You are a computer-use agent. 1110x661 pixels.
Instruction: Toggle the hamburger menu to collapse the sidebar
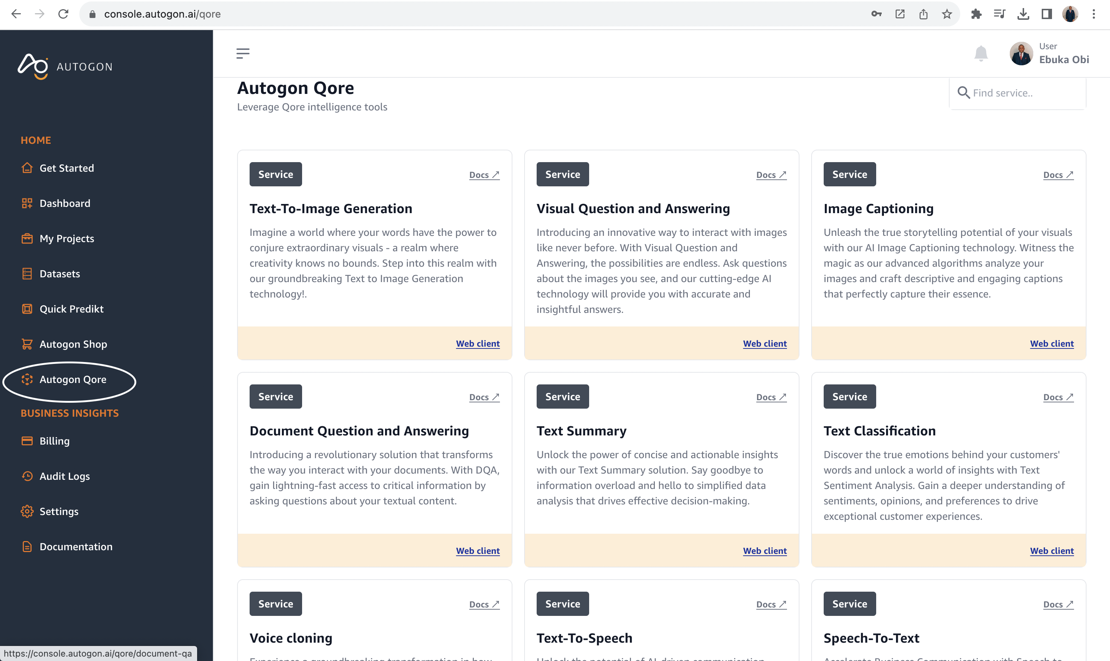[243, 54]
